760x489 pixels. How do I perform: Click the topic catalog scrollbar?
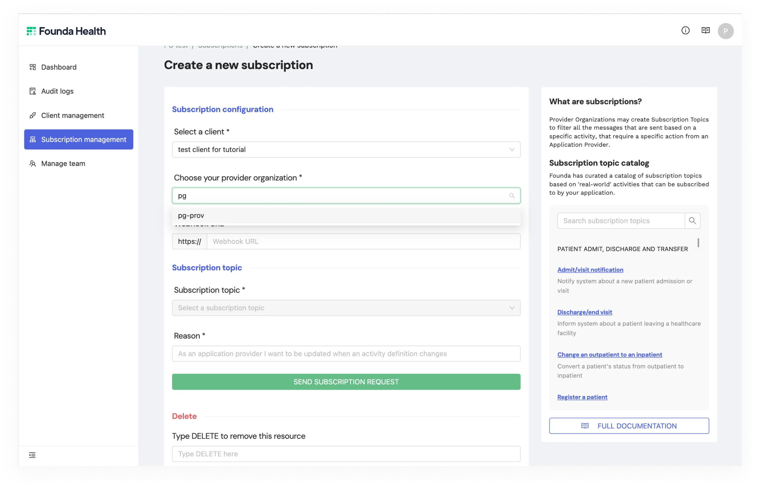pyautogui.click(x=698, y=243)
